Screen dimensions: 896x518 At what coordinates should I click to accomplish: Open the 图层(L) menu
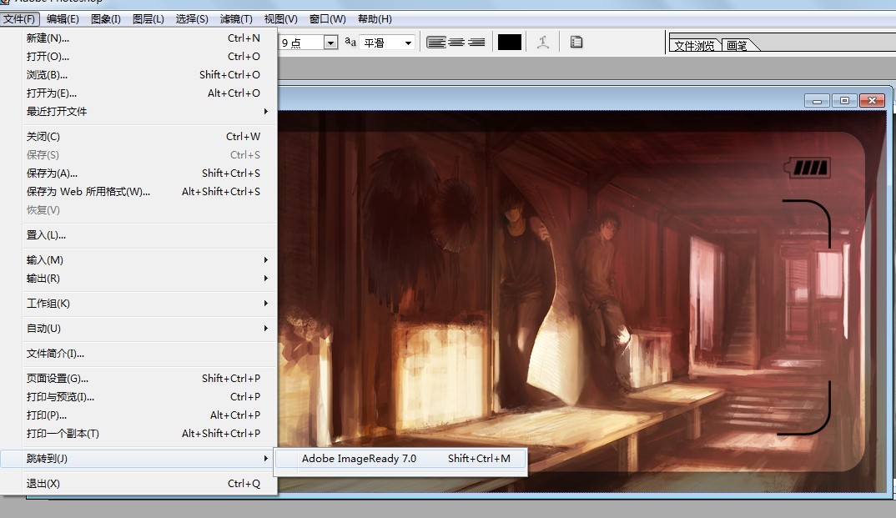coord(148,19)
